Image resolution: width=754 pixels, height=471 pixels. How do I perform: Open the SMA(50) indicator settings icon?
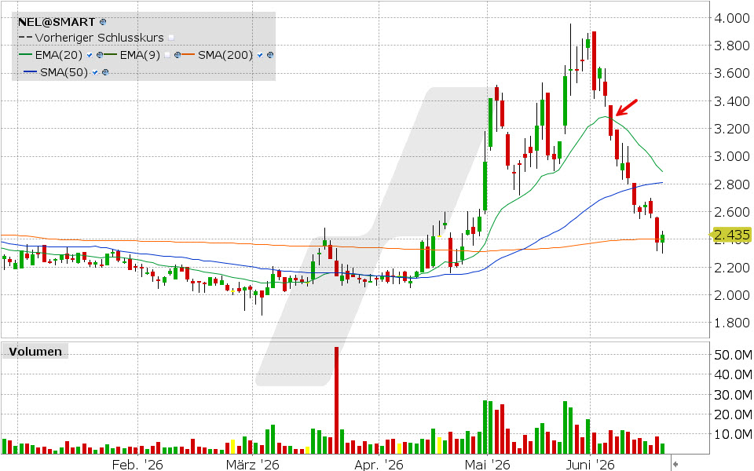(x=105, y=72)
